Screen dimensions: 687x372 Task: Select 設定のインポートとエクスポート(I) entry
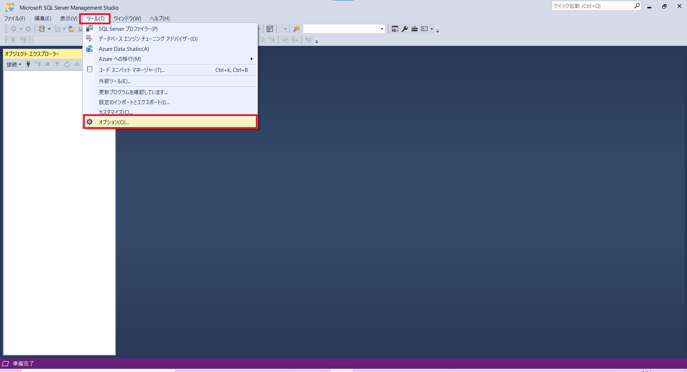click(170, 102)
